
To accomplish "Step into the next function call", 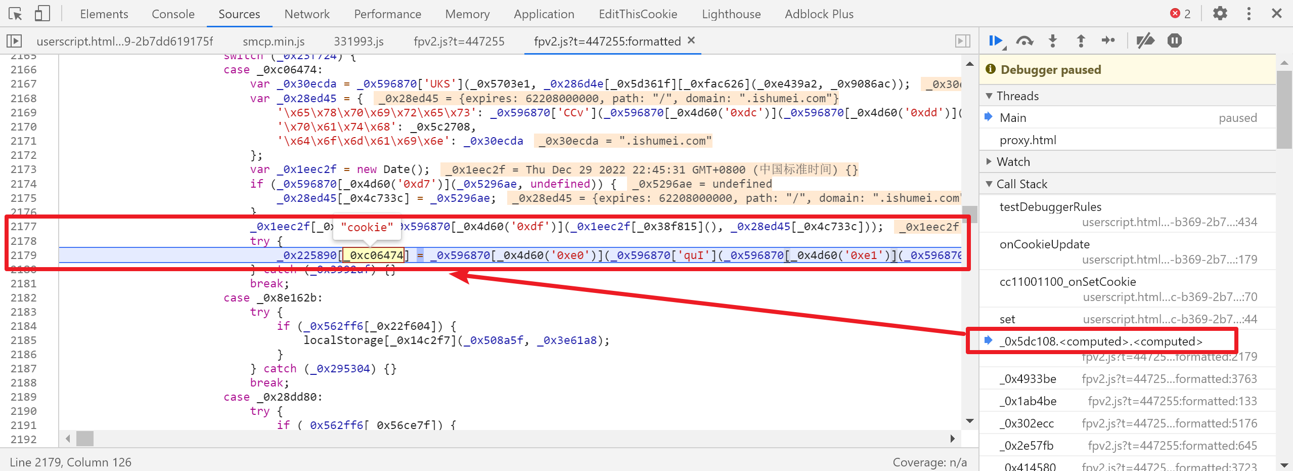I will pyautogui.click(x=1052, y=40).
